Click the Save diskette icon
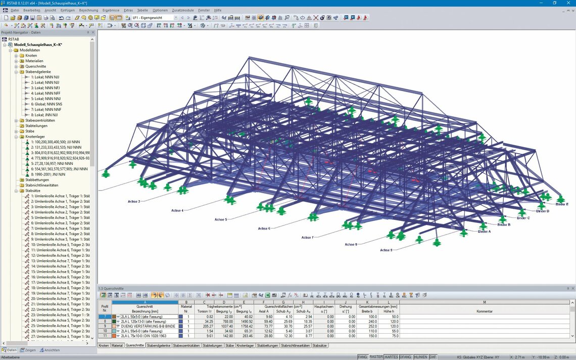This screenshot has width=576, height=360. (x=32, y=18)
